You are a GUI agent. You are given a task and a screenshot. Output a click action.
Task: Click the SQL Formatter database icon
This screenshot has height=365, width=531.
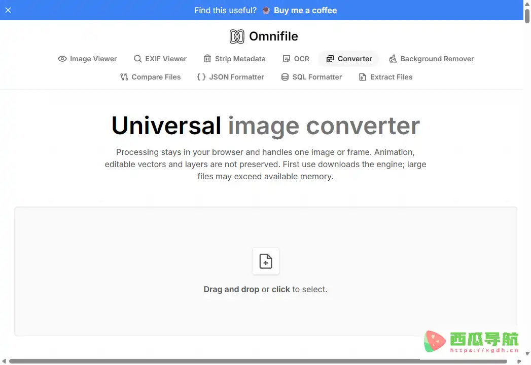[285, 77]
